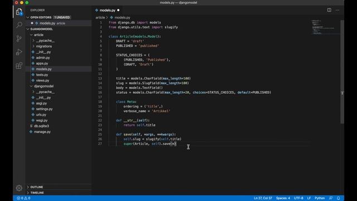
Task: Open the Run and Debug view icon
Action: click(x=19, y=52)
